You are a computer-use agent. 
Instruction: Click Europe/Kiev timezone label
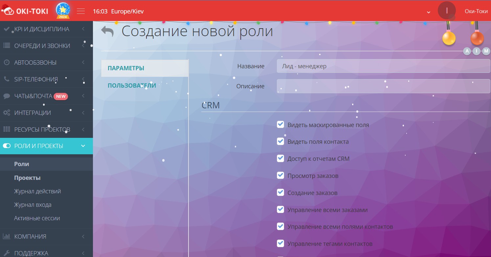pyautogui.click(x=127, y=11)
